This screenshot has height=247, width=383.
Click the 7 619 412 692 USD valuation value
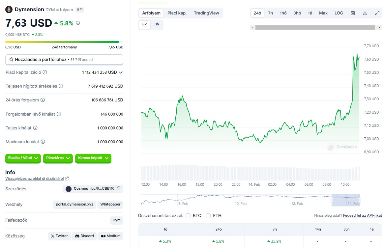[105, 86]
